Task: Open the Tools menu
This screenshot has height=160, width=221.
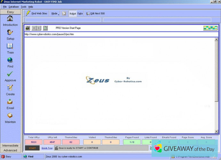Action: click(24, 7)
